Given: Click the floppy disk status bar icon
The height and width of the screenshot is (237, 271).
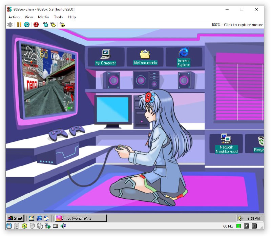Looking at the screenshot, I should tap(9, 226).
